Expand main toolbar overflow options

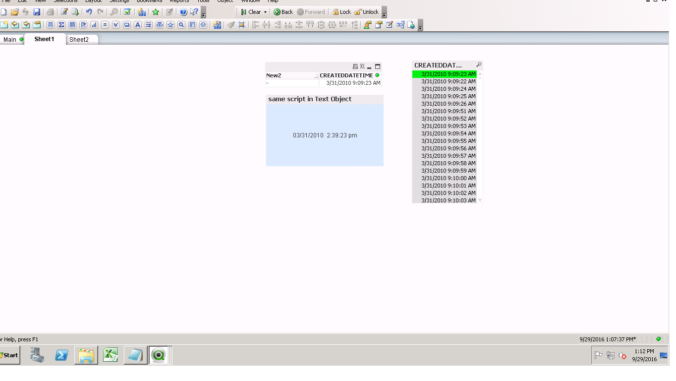coord(203,13)
